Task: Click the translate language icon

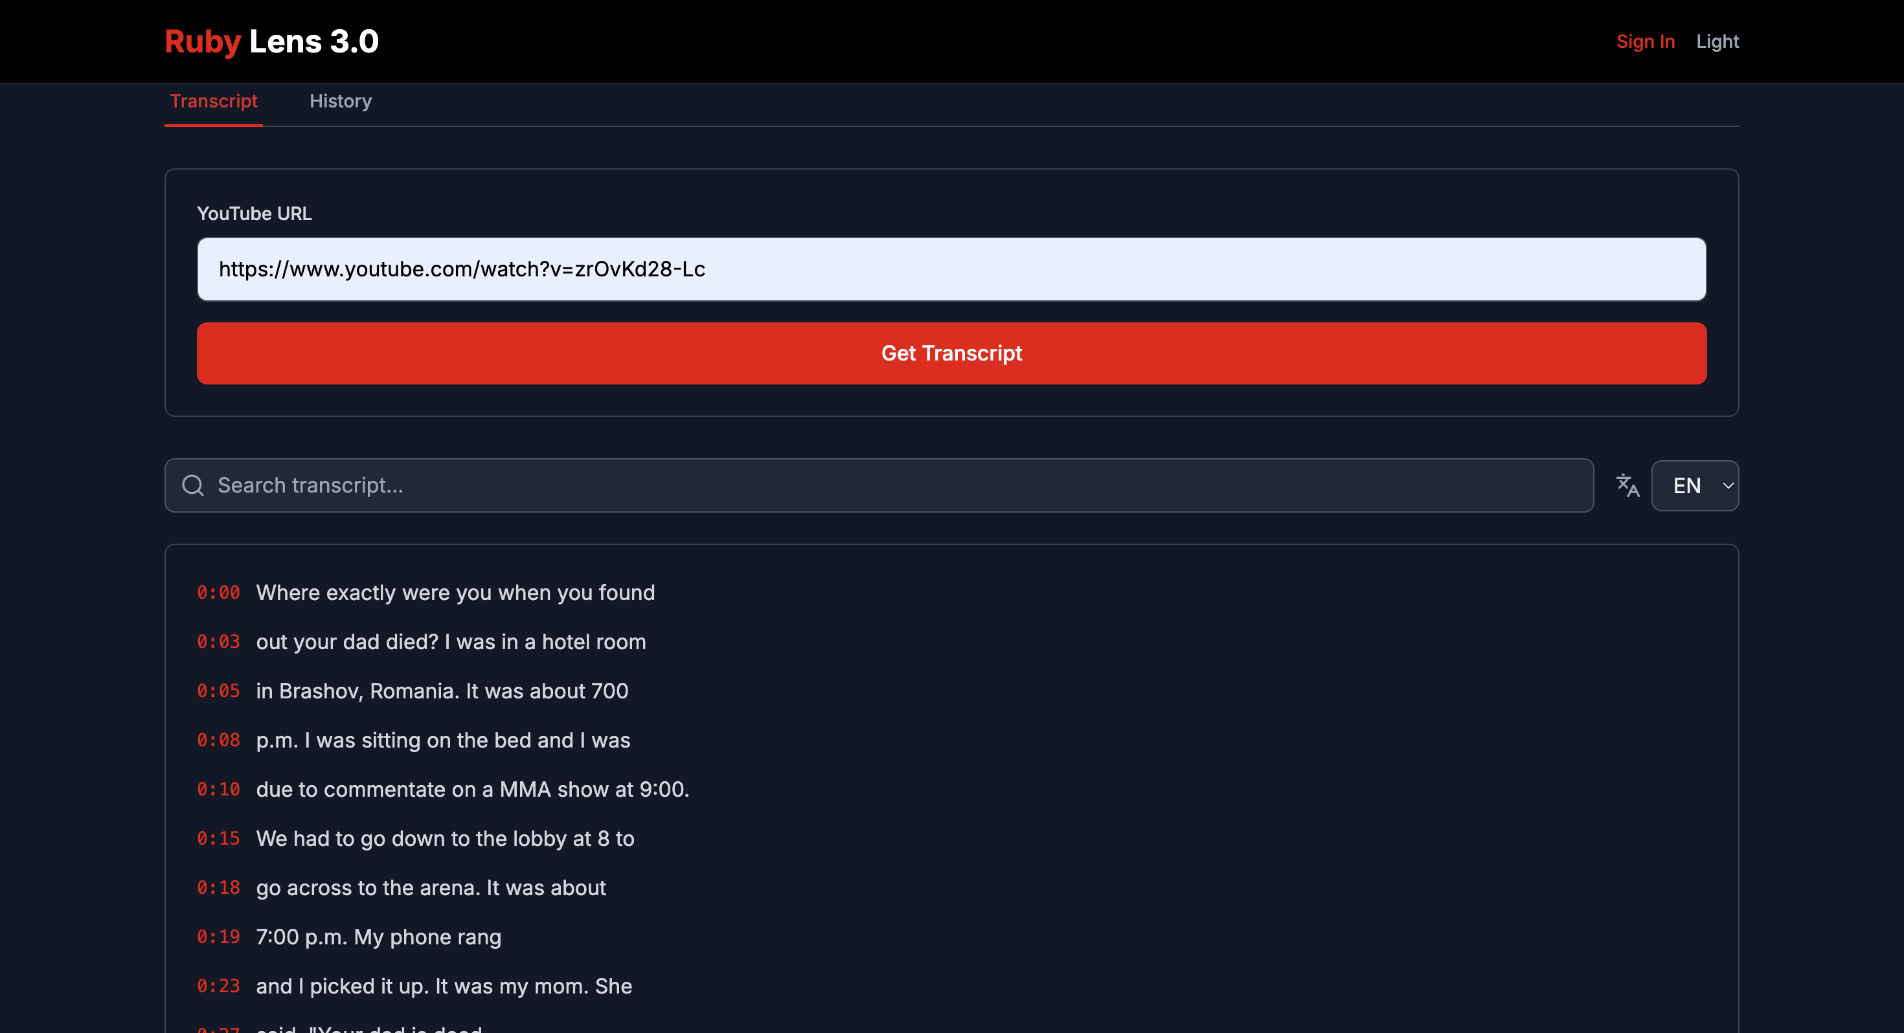Action: [1627, 485]
